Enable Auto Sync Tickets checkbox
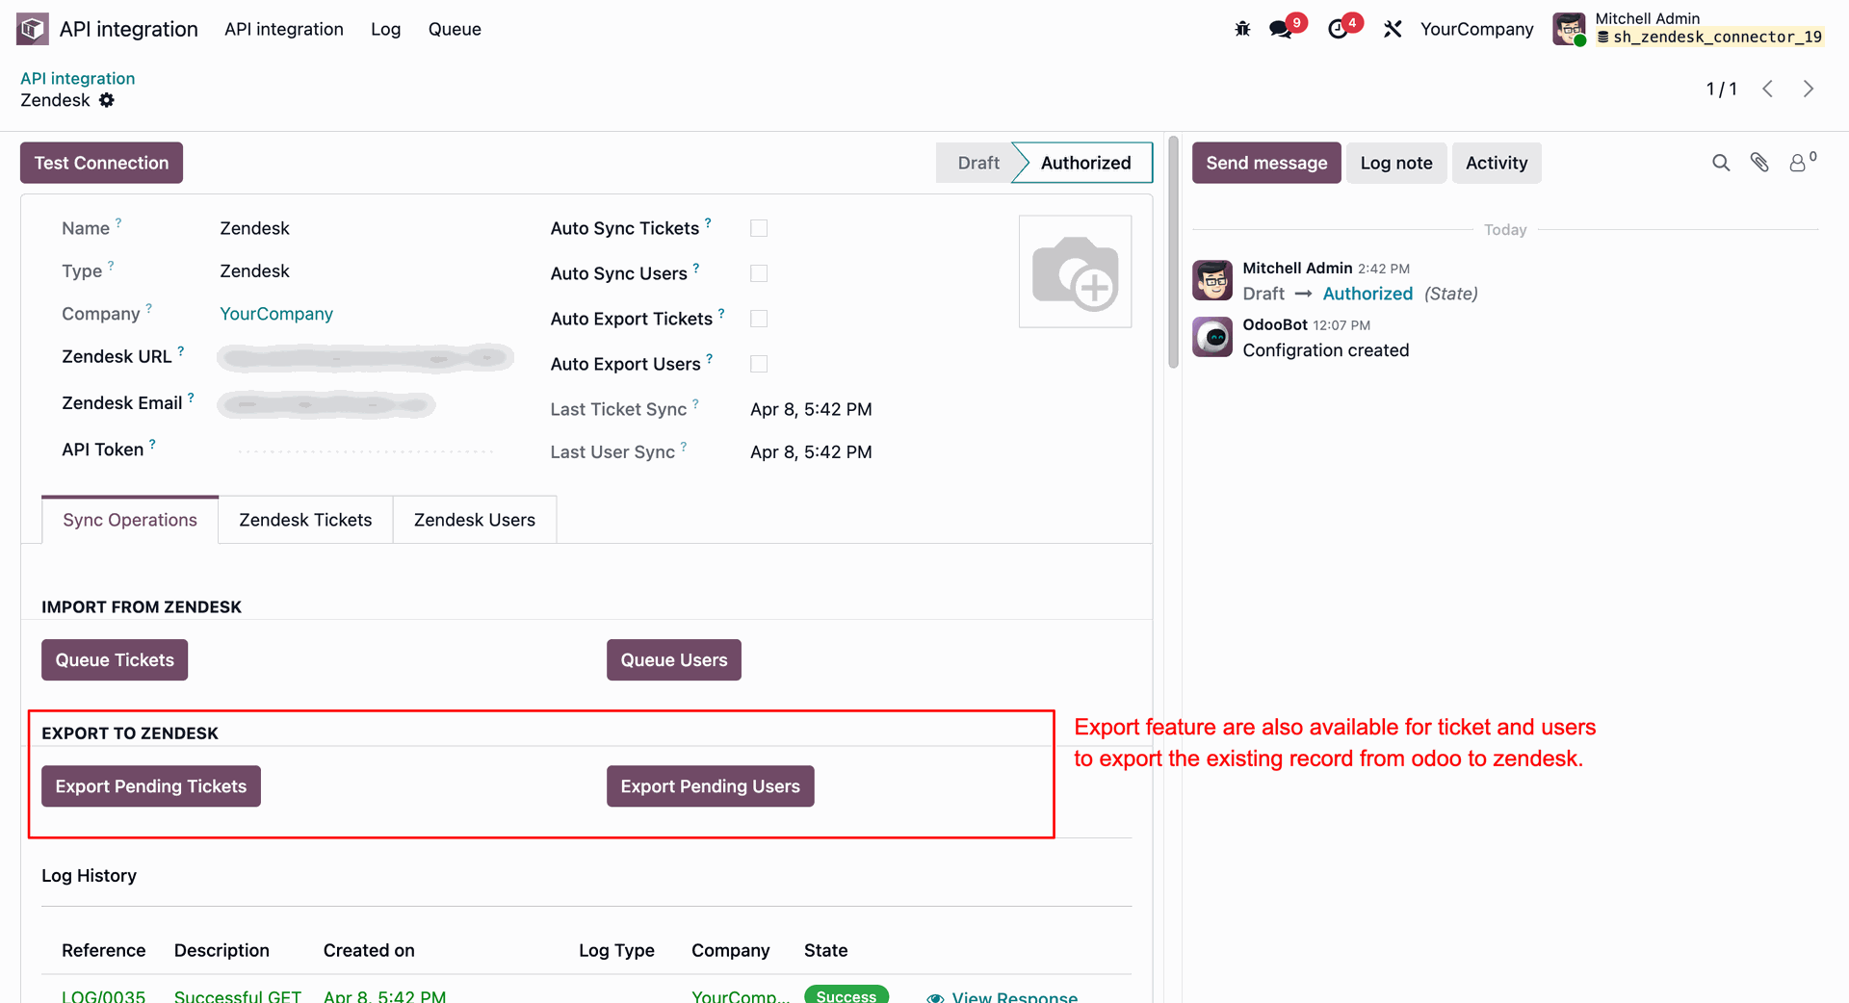 click(759, 228)
